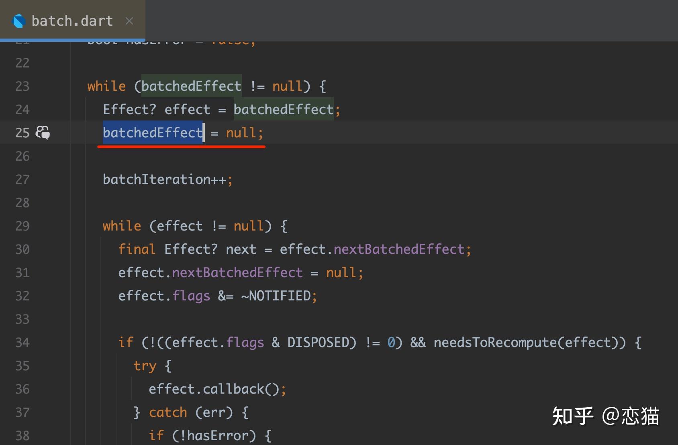Screen dimensions: 678x445
Task: Close the batch.dart editor tab
Action: coord(129,21)
